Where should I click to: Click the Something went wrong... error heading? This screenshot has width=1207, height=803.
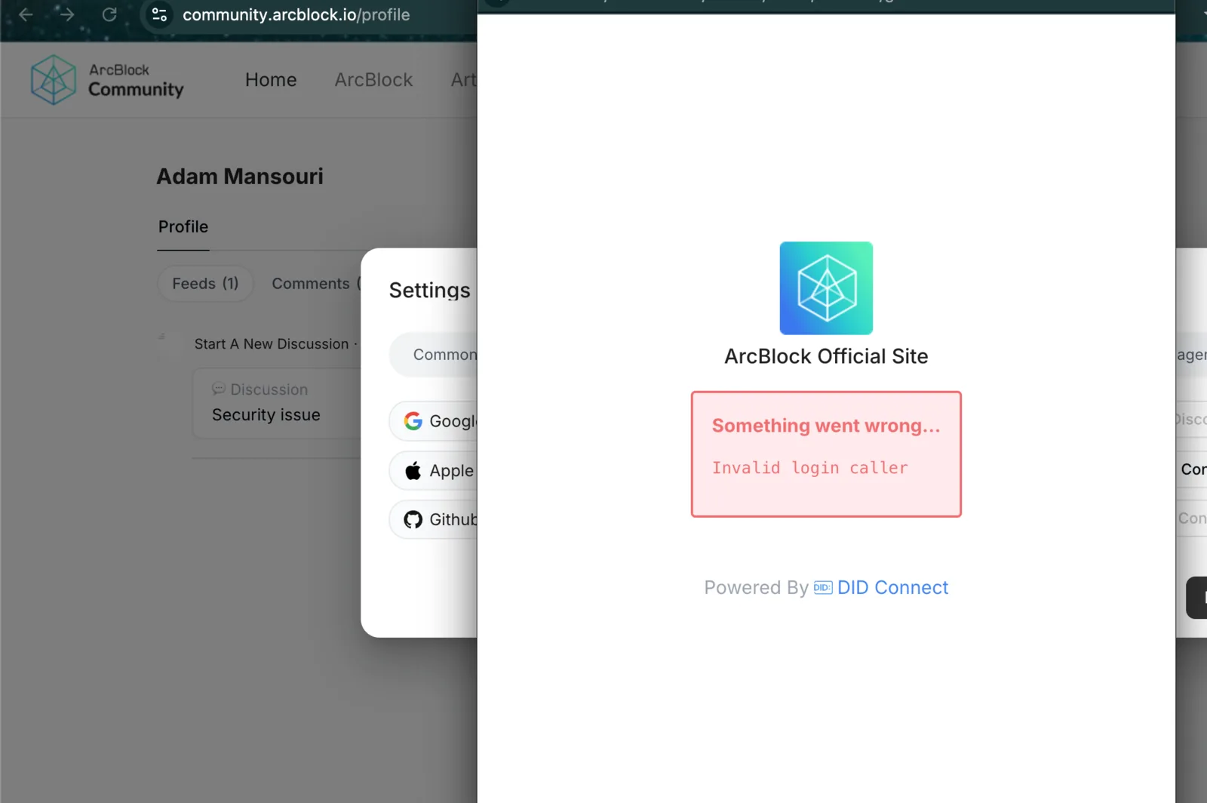tap(826, 426)
